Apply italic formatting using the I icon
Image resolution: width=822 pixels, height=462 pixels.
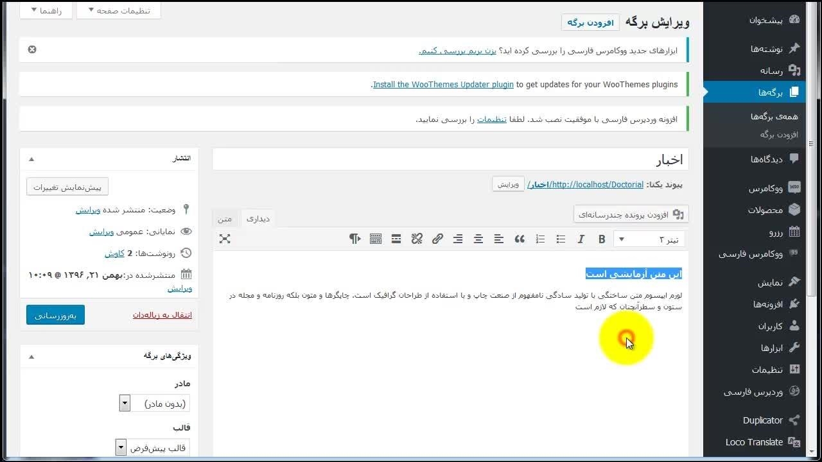click(x=581, y=239)
